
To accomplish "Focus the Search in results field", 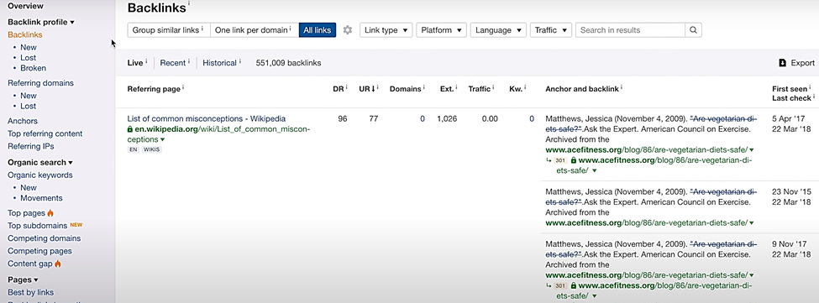I will point(630,30).
